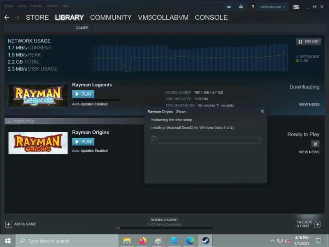Screen dimensions: 329x247
Task: Switch to the CONSOLE tab
Action: [x=211, y=17]
